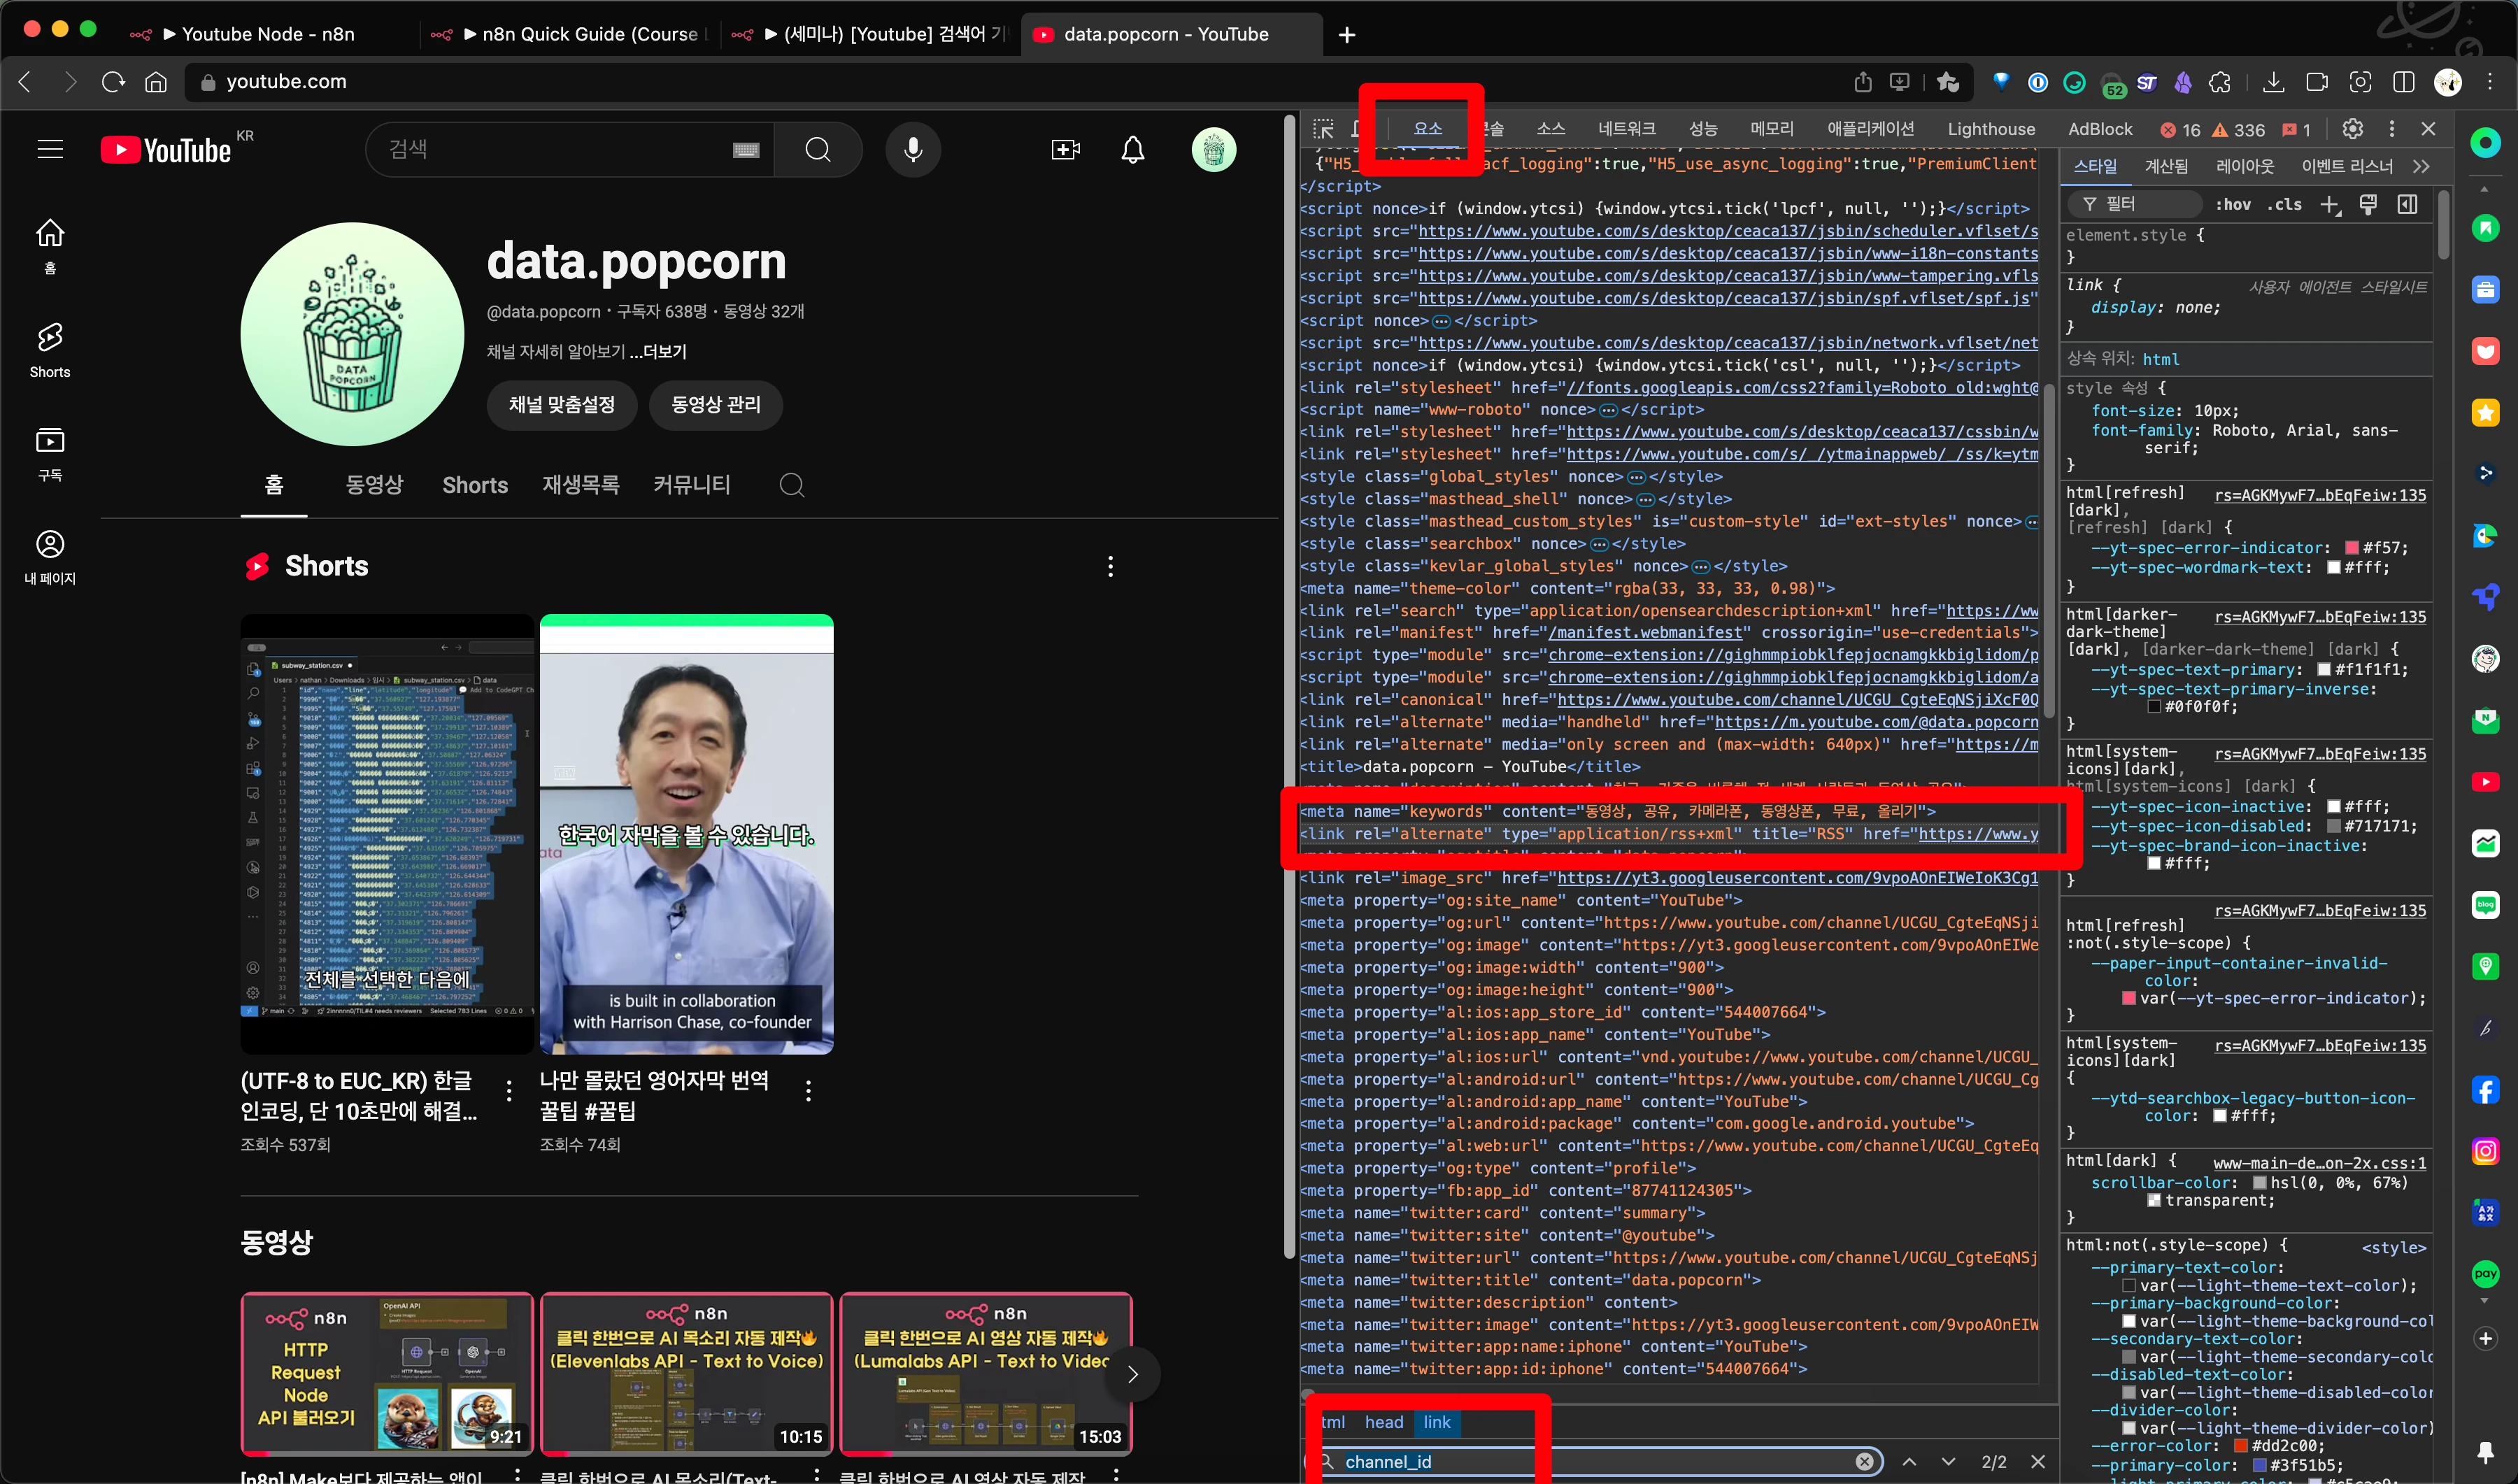Image resolution: width=2518 pixels, height=1484 pixels.
Task: Open the browser downloads icon
Action: (x=2273, y=82)
